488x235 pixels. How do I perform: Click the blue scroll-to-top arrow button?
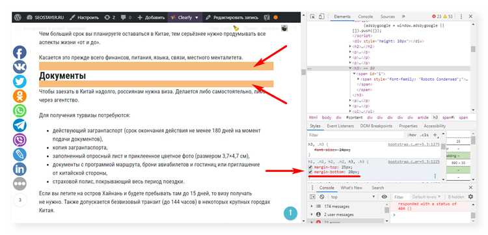[x=290, y=214]
